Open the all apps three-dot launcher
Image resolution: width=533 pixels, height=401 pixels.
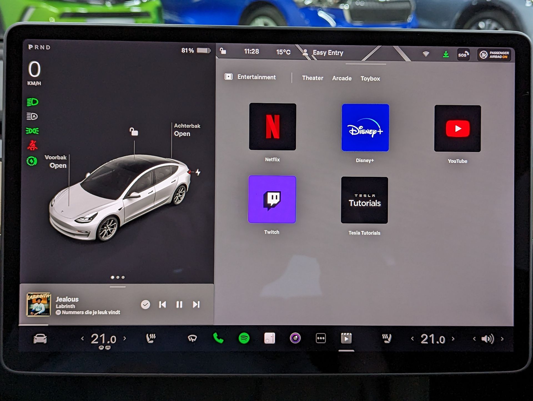[x=321, y=338]
